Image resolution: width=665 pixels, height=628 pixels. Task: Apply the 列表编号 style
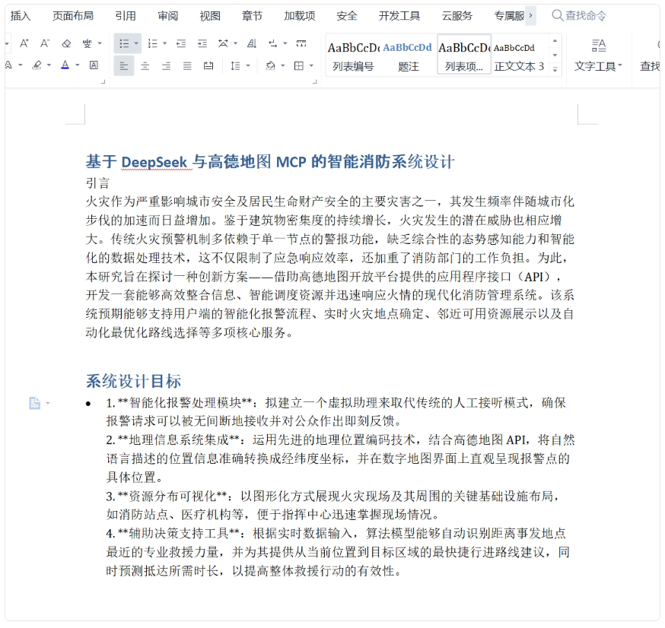coord(353,55)
